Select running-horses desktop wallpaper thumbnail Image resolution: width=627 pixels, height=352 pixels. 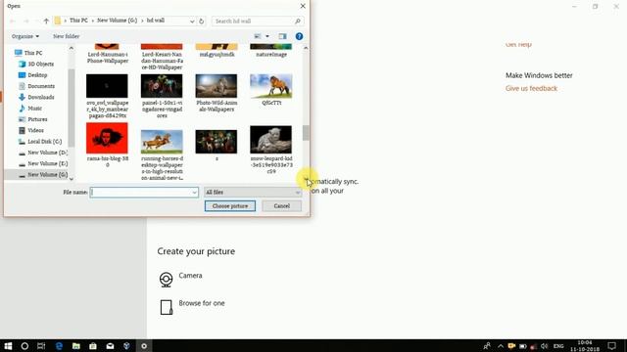coord(162,142)
